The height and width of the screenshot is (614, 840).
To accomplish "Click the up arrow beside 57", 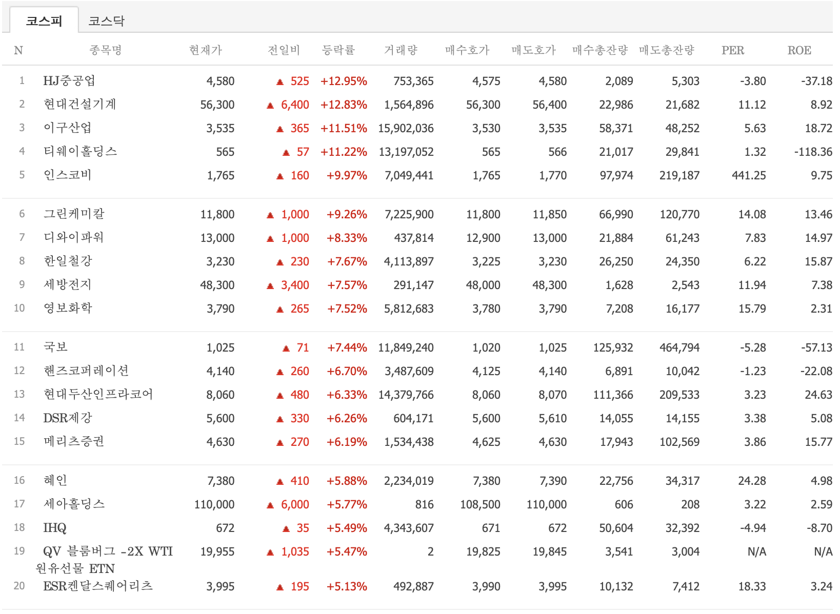I will tap(286, 152).
